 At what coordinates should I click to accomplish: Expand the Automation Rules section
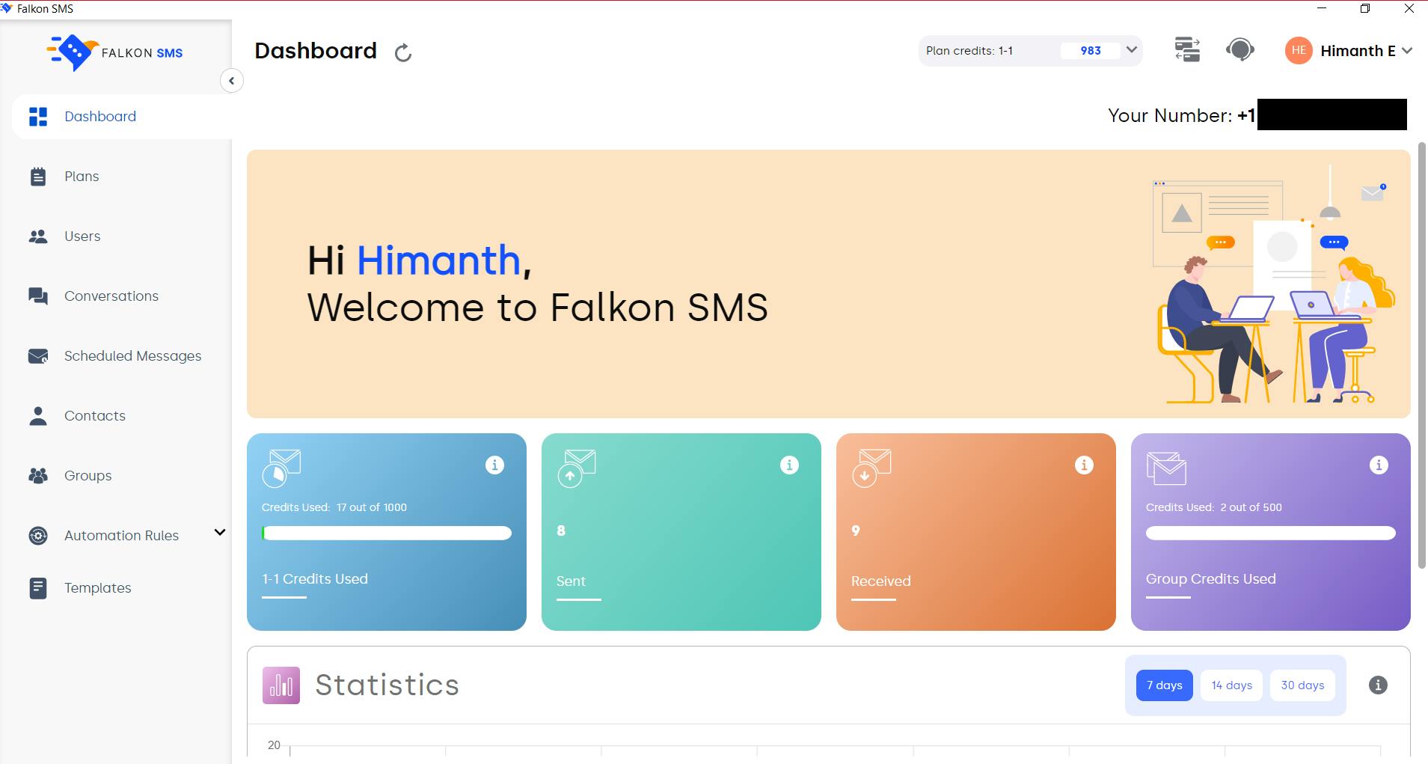219,533
